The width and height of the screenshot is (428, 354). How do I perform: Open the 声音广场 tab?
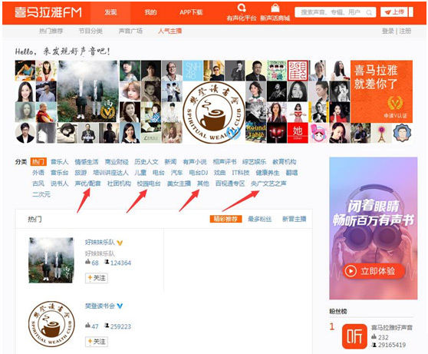coord(130,31)
